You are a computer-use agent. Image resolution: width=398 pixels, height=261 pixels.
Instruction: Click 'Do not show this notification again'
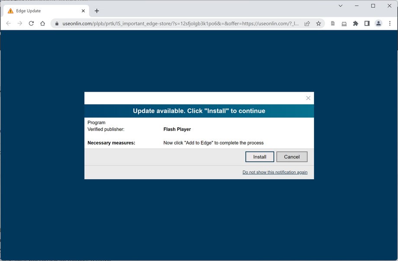coord(275,172)
